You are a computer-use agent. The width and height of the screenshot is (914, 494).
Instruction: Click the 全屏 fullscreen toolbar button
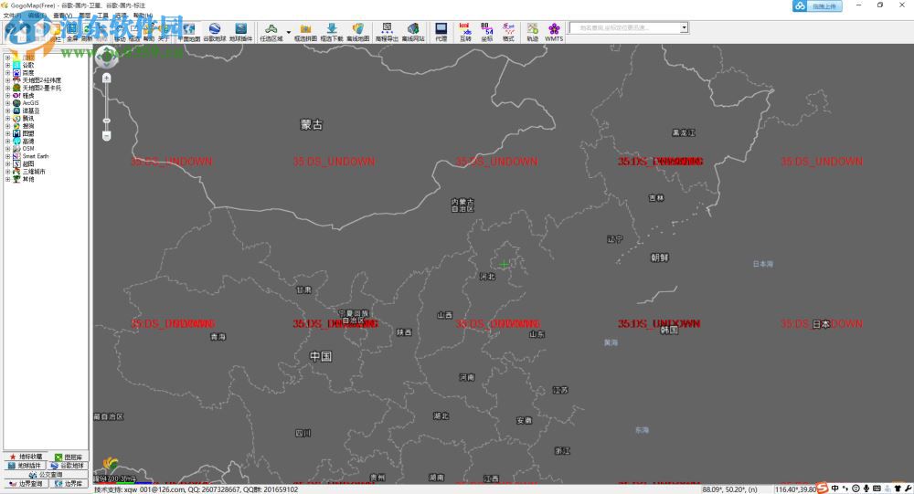pyautogui.click(x=71, y=33)
